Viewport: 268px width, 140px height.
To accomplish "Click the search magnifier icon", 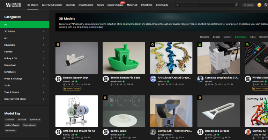I will [177, 5].
